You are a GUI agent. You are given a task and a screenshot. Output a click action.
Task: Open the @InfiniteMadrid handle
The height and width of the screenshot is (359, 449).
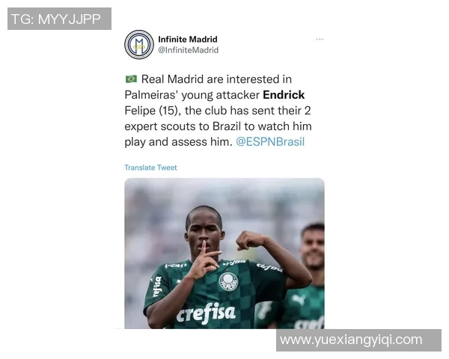click(x=188, y=50)
